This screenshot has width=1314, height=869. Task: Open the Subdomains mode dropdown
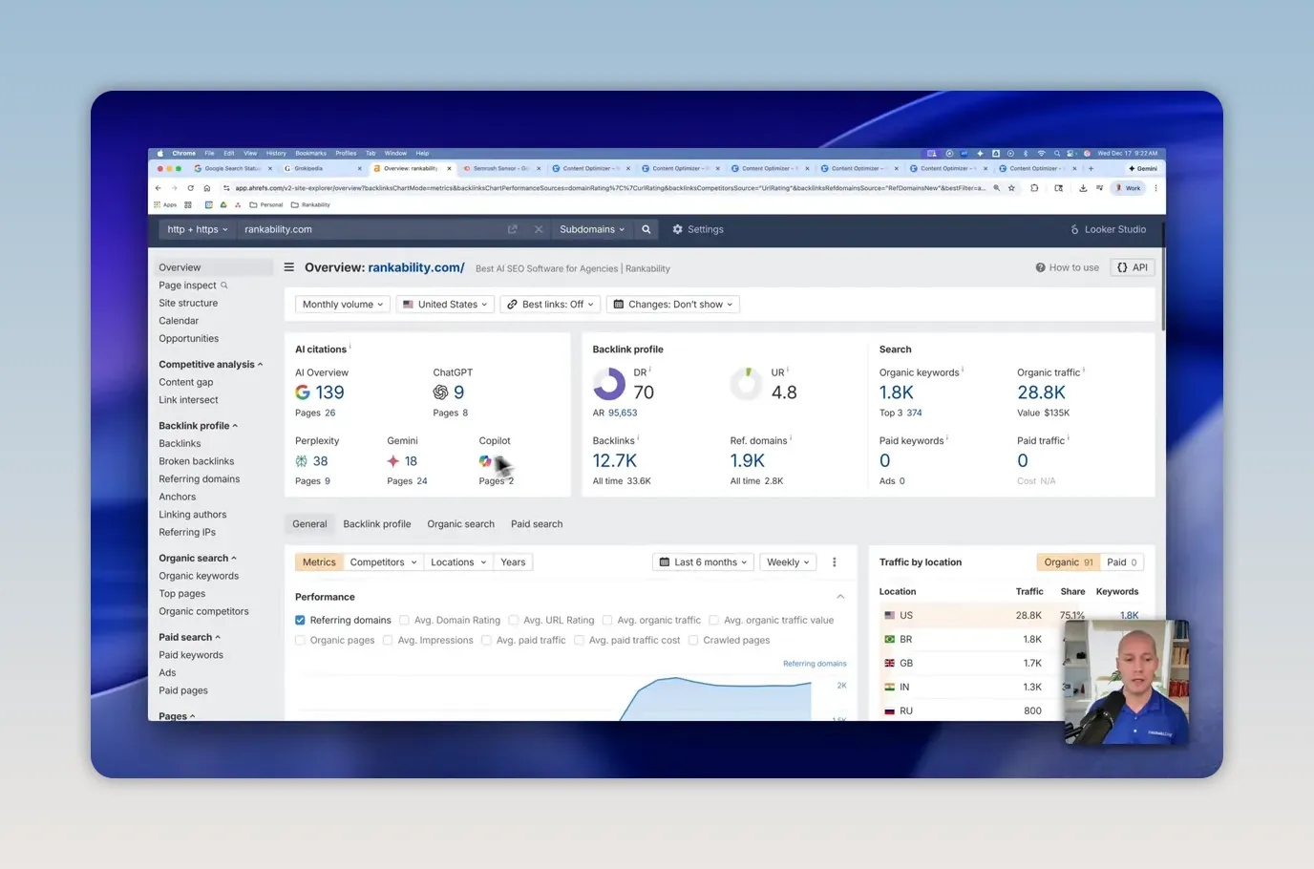point(592,229)
